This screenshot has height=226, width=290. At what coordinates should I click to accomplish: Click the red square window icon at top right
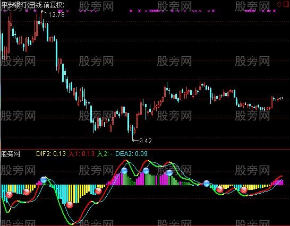[x=286, y=4]
